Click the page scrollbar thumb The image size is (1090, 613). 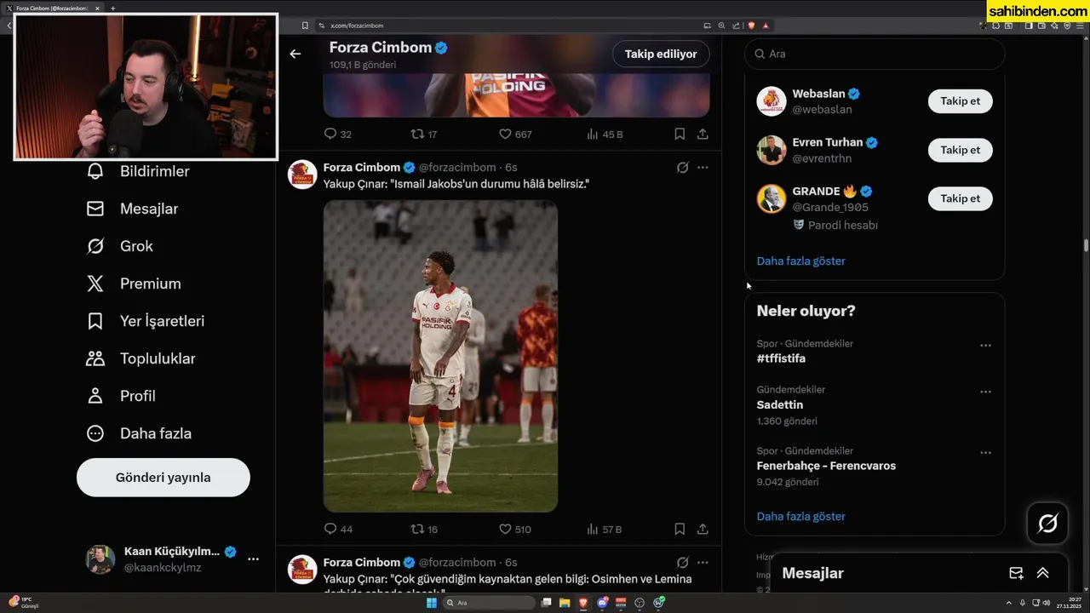(x=1086, y=245)
